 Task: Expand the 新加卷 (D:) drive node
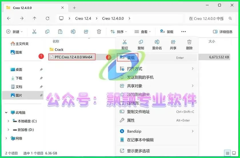pos(8,130)
